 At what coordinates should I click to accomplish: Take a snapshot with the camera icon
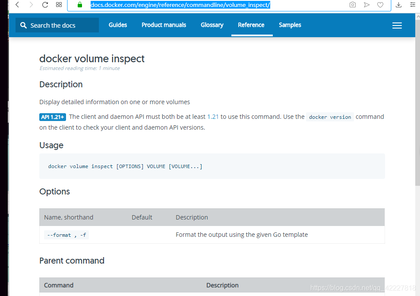[353, 5]
